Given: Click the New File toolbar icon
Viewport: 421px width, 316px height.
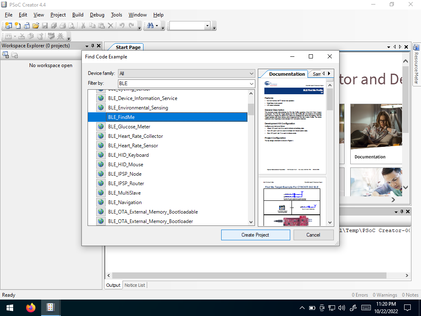Looking at the screenshot, I should (x=18, y=26).
